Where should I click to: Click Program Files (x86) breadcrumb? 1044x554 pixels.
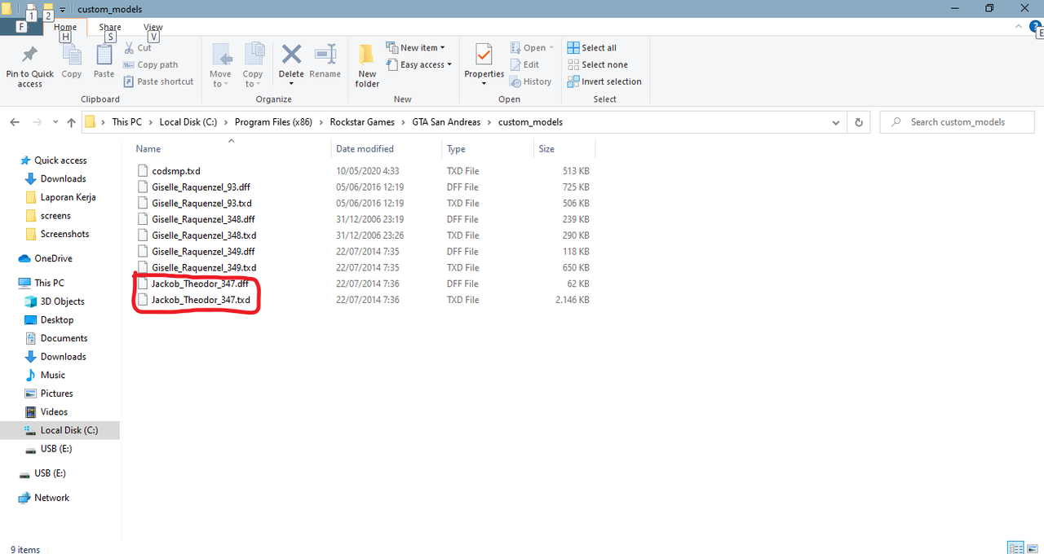[x=274, y=122]
